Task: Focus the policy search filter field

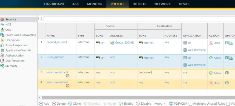Action: (139, 19)
